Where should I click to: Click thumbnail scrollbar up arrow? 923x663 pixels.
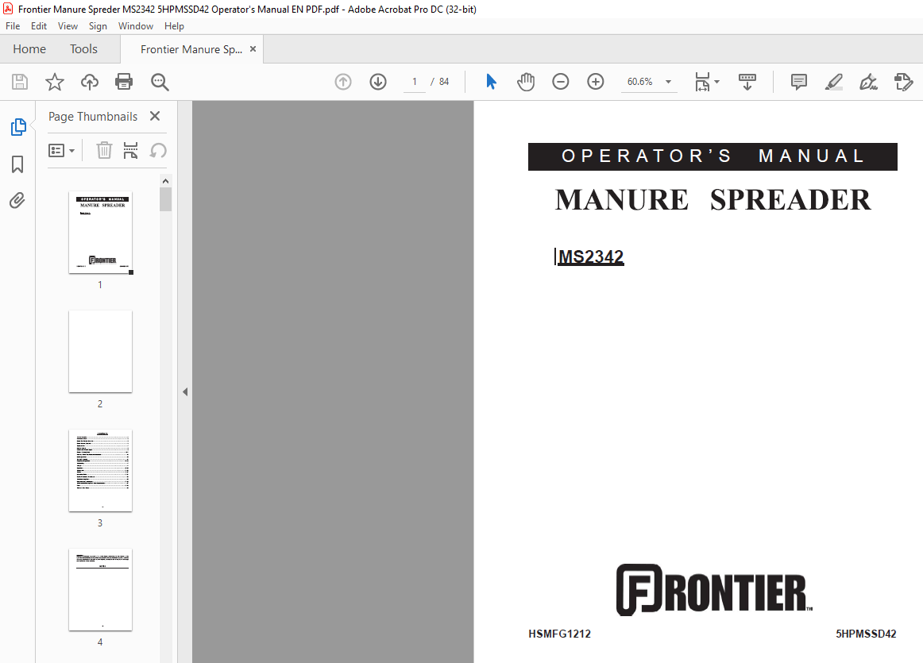pyautogui.click(x=165, y=181)
